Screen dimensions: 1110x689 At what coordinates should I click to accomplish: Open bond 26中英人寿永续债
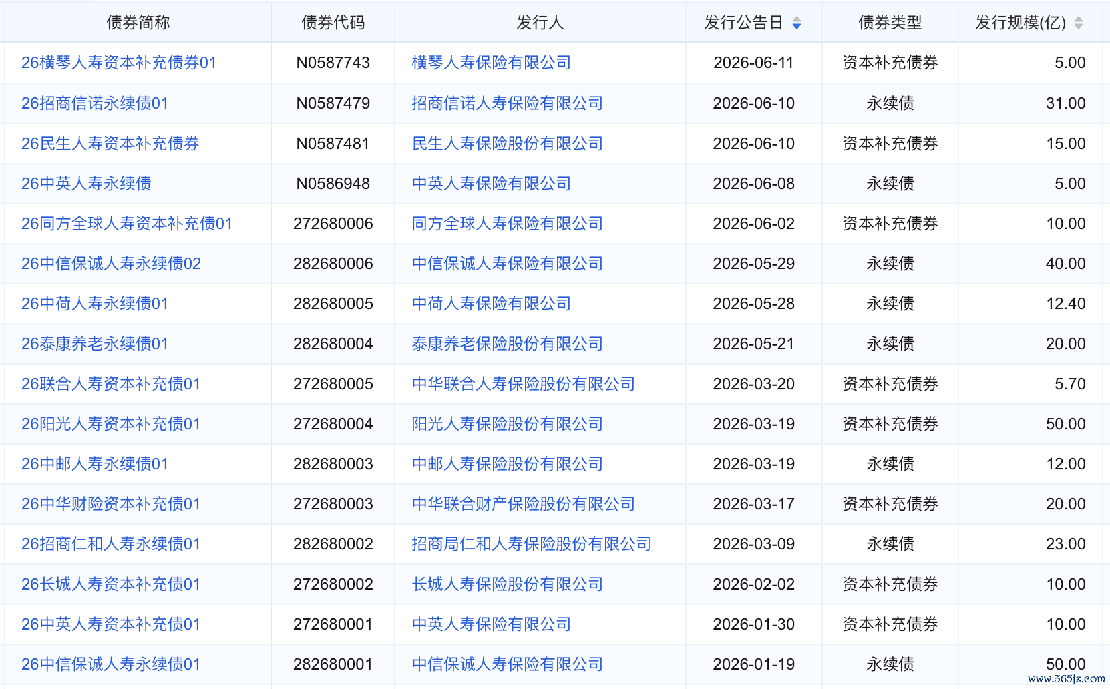86,184
